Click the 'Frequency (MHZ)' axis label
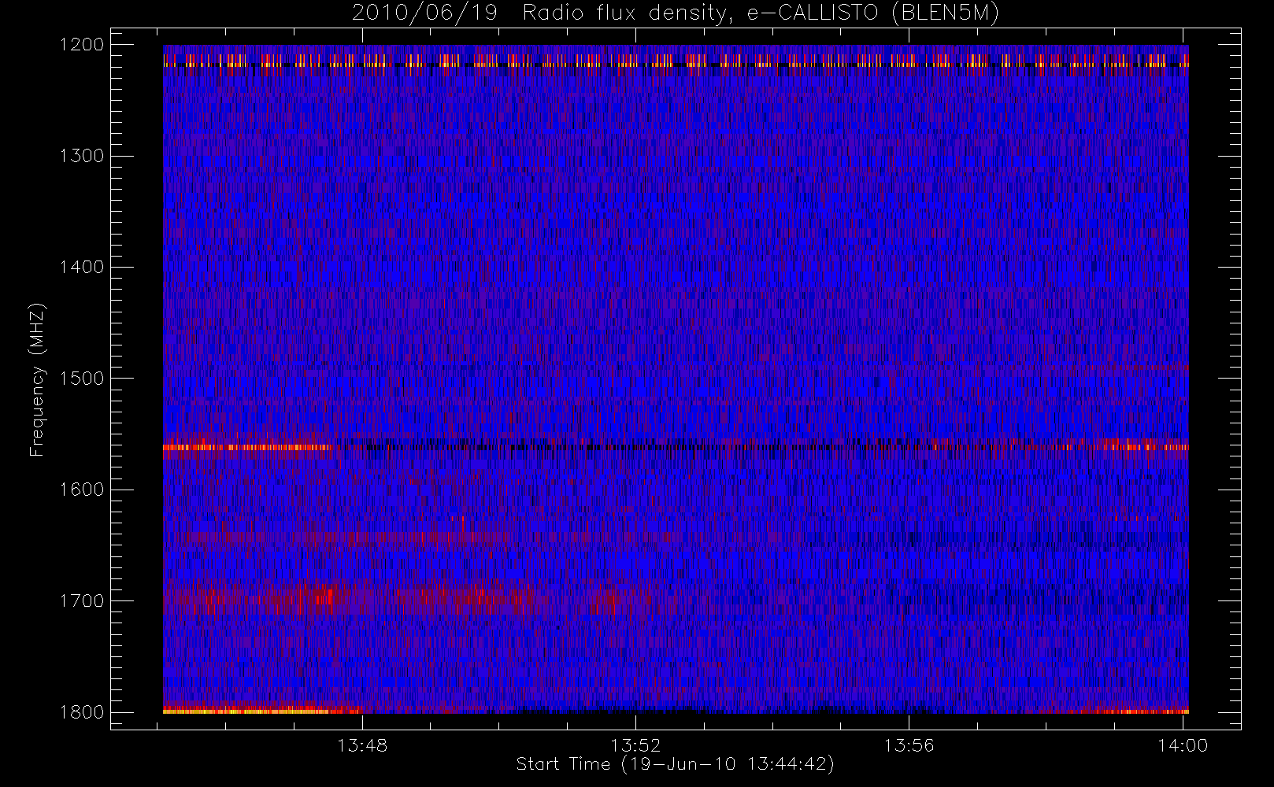1274x787 pixels. (37, 379)
